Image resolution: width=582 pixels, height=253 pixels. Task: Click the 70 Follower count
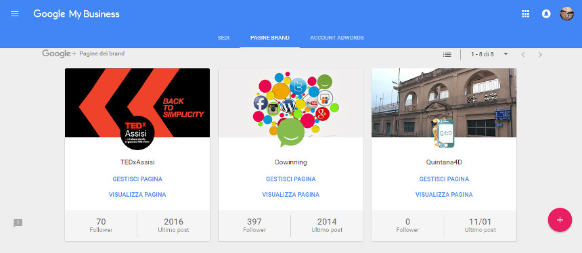click(x=101, y=225)
